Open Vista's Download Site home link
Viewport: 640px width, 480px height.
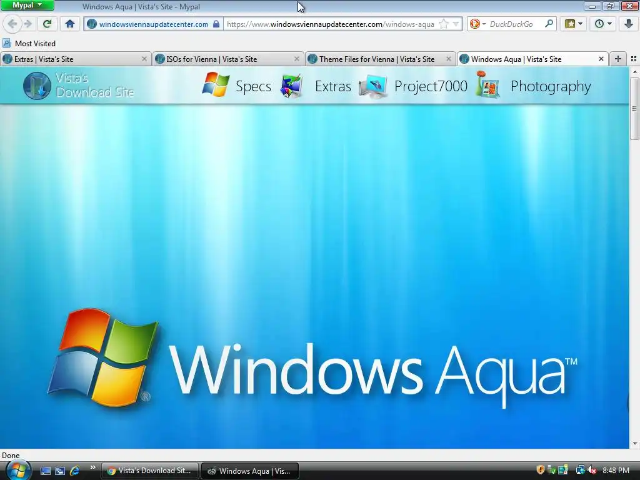pos(95,85)
